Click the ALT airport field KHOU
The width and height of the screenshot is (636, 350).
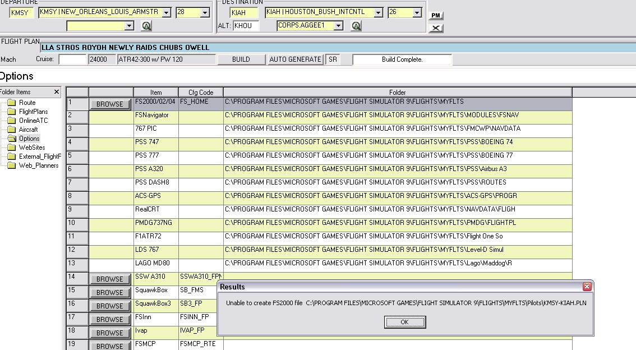pos(246,26)
